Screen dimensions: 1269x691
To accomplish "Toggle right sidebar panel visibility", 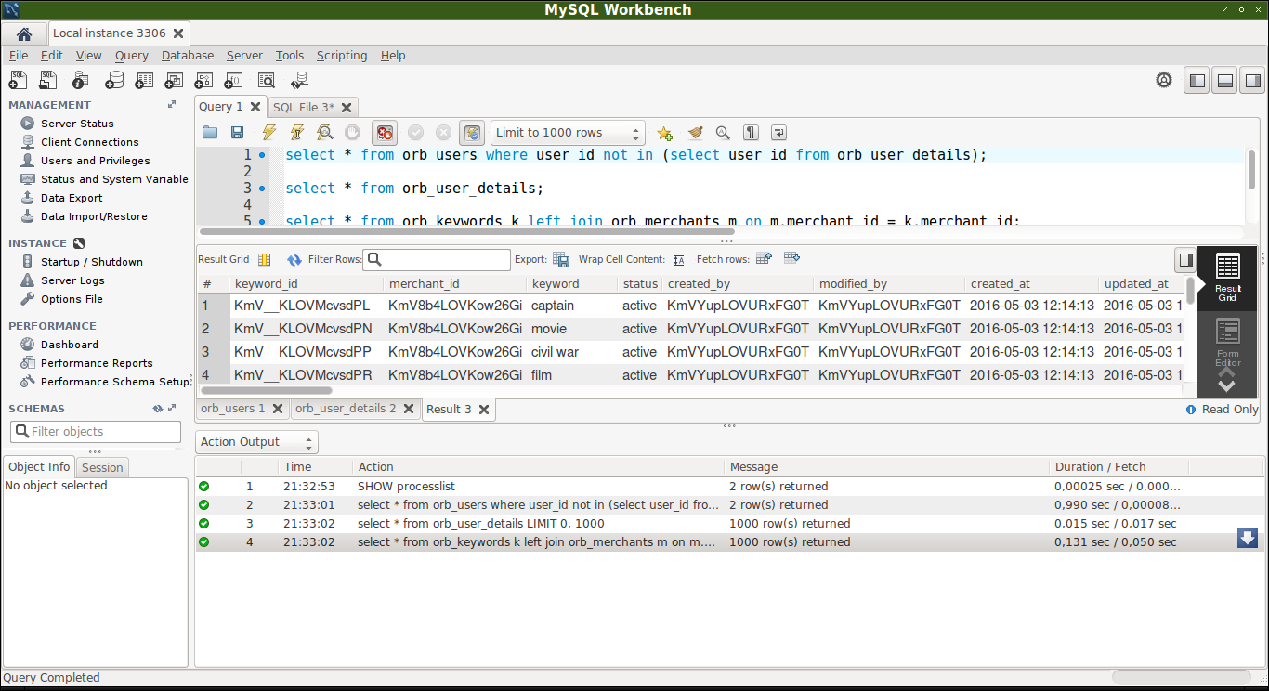I will [1253, 81].
